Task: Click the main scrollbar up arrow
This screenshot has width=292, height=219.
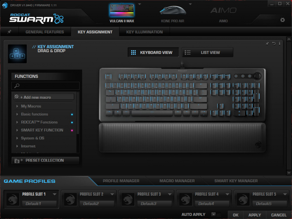Action: [x=289, y=39]
